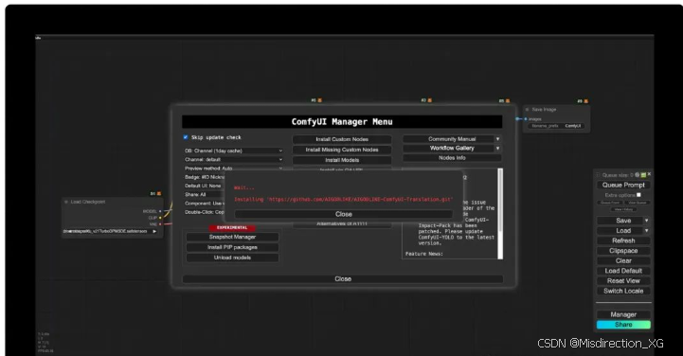Click Install Missing Custom Nodes

342,150
